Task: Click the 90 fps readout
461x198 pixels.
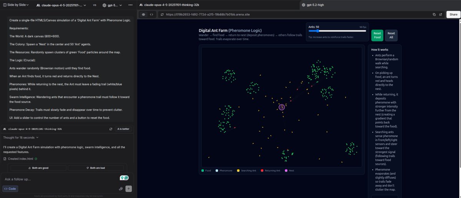Action: [362, 27]
